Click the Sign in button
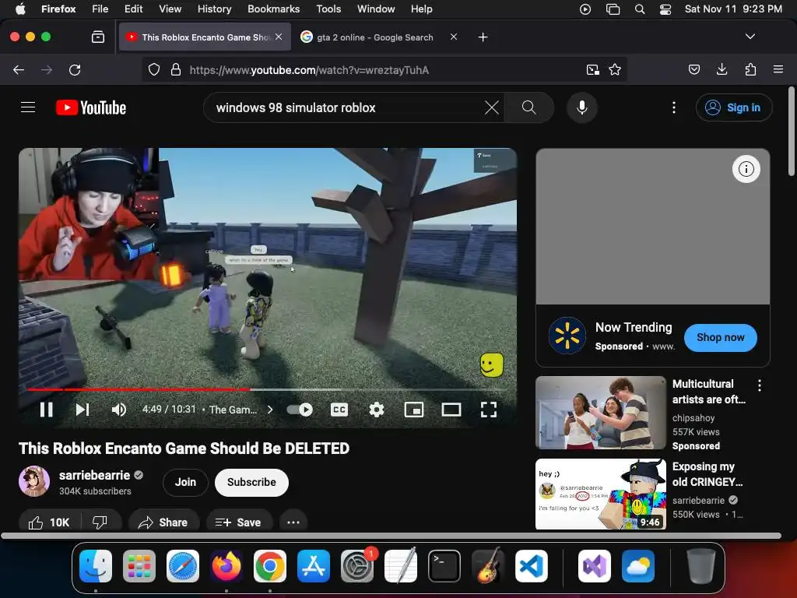 tap(734, 107)
